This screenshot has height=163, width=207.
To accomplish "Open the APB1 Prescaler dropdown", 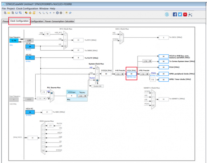I will coord(144,74).
